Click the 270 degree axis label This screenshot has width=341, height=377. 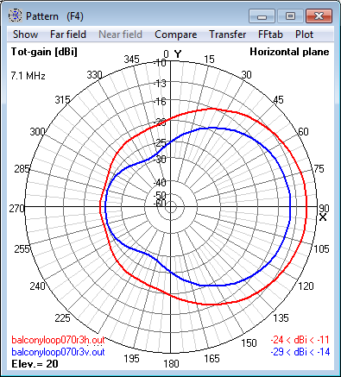pyautogui.click(x=16, y=208)
